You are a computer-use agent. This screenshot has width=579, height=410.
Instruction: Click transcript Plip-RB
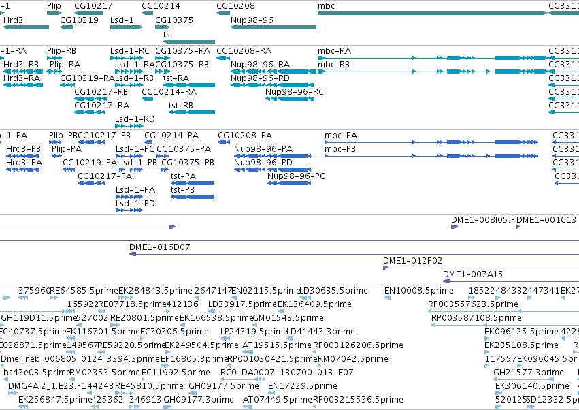click(x=61, y=51)
